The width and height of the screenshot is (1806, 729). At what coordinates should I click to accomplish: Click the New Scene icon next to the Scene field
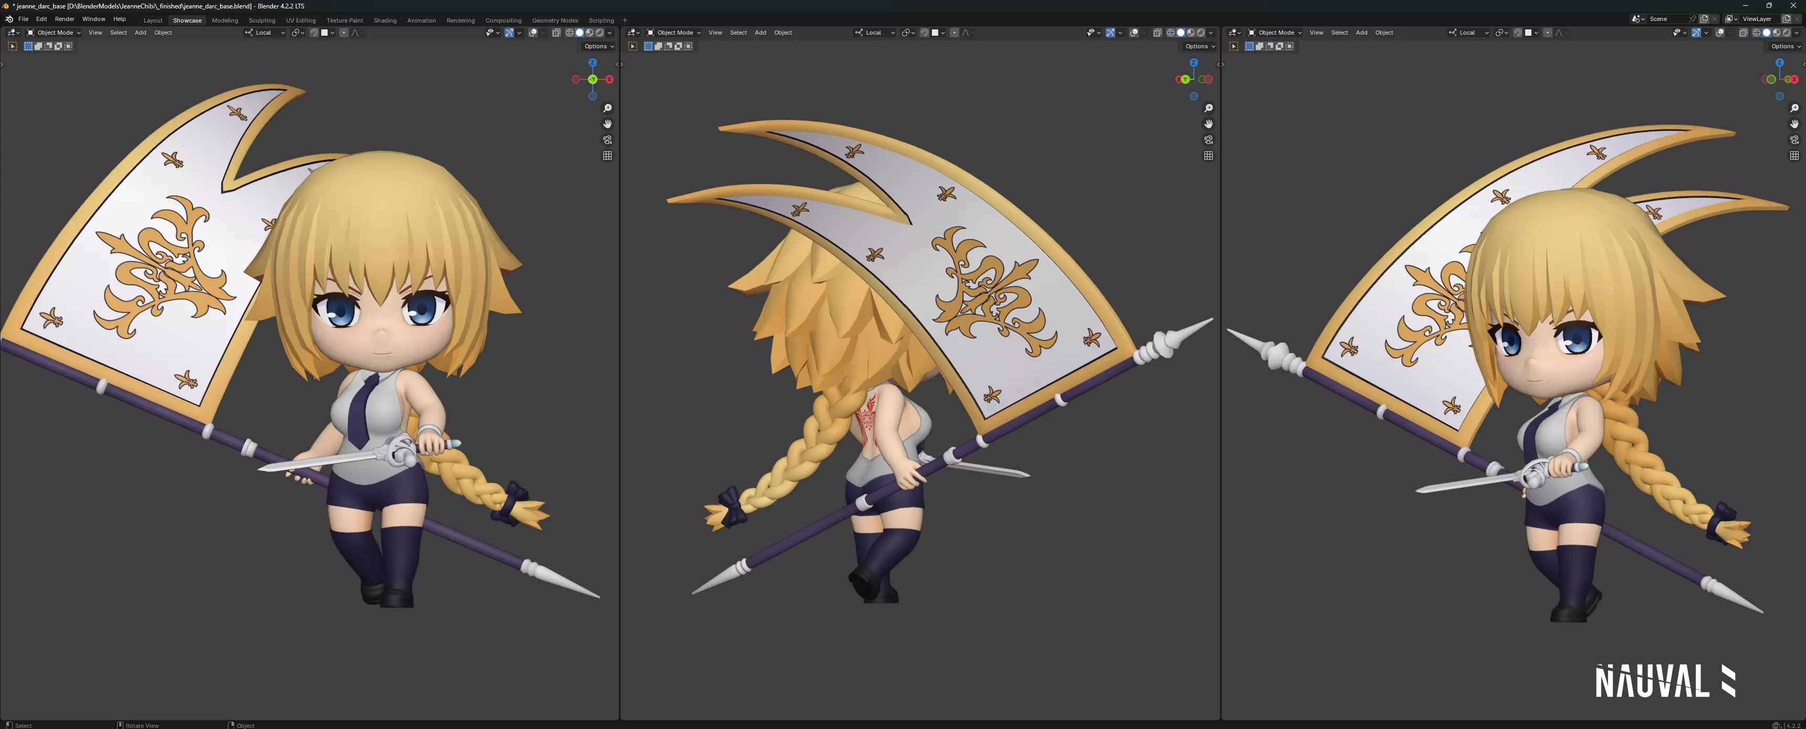click(1704, 19)
